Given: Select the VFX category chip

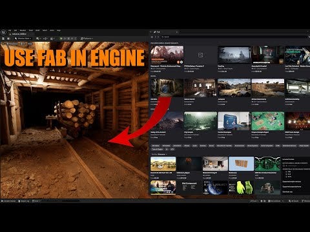Looking at the screenshot, I should pos(172,150).
